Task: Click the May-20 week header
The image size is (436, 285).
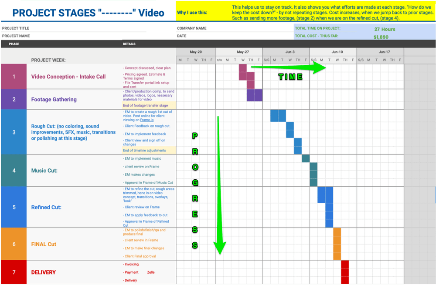Action: coord(196,52)
